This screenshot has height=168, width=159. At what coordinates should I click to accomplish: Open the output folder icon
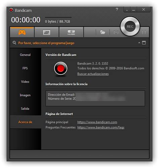tap(103, 32)
